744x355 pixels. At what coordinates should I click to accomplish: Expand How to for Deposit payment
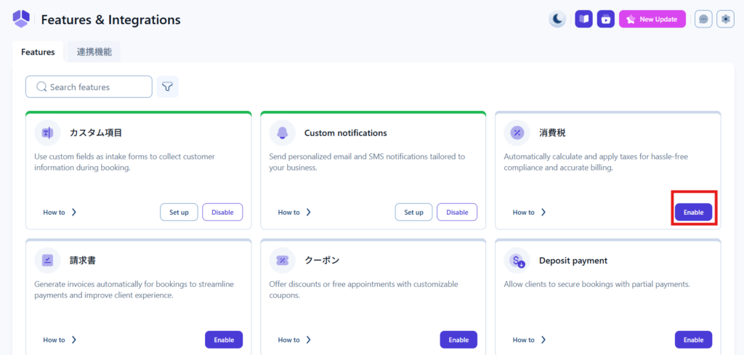[529, 340]
